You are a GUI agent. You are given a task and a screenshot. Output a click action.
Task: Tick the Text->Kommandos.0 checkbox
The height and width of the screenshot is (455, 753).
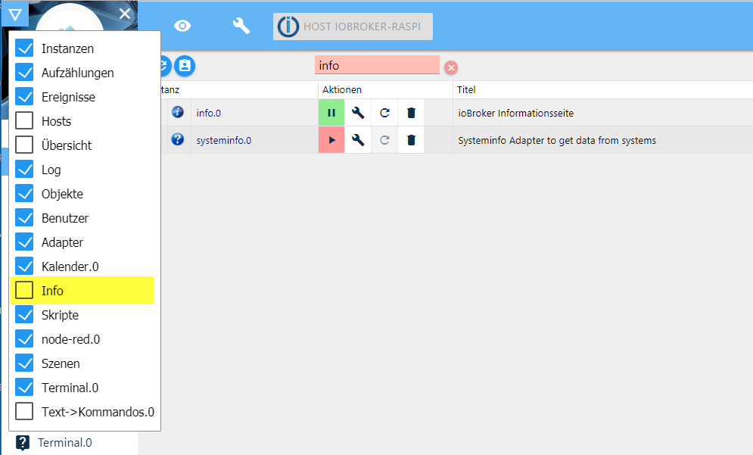tap(25, 412)
